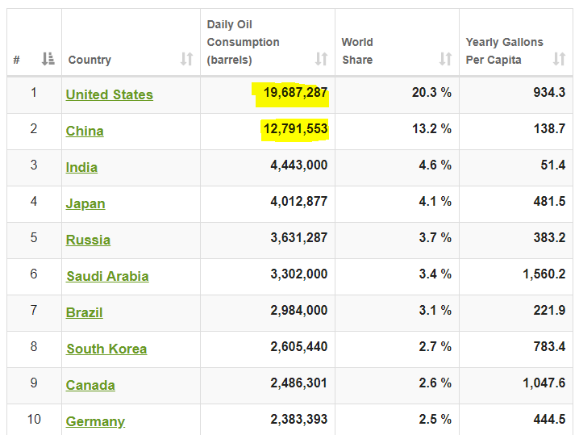Follow the India link
This screenshot has height=435, width=579.
tap(81, 167)
